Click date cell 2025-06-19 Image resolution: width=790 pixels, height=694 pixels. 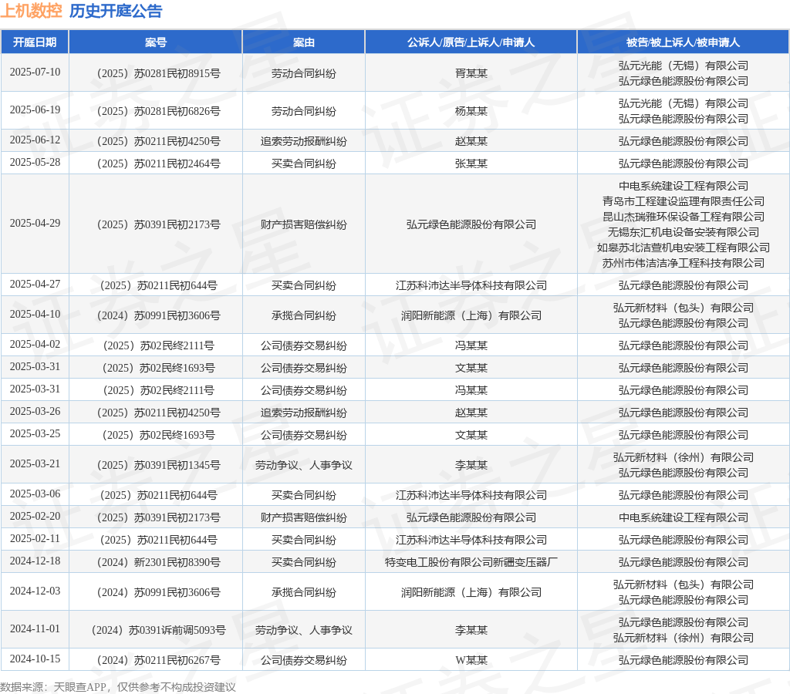tap(35, 109)
